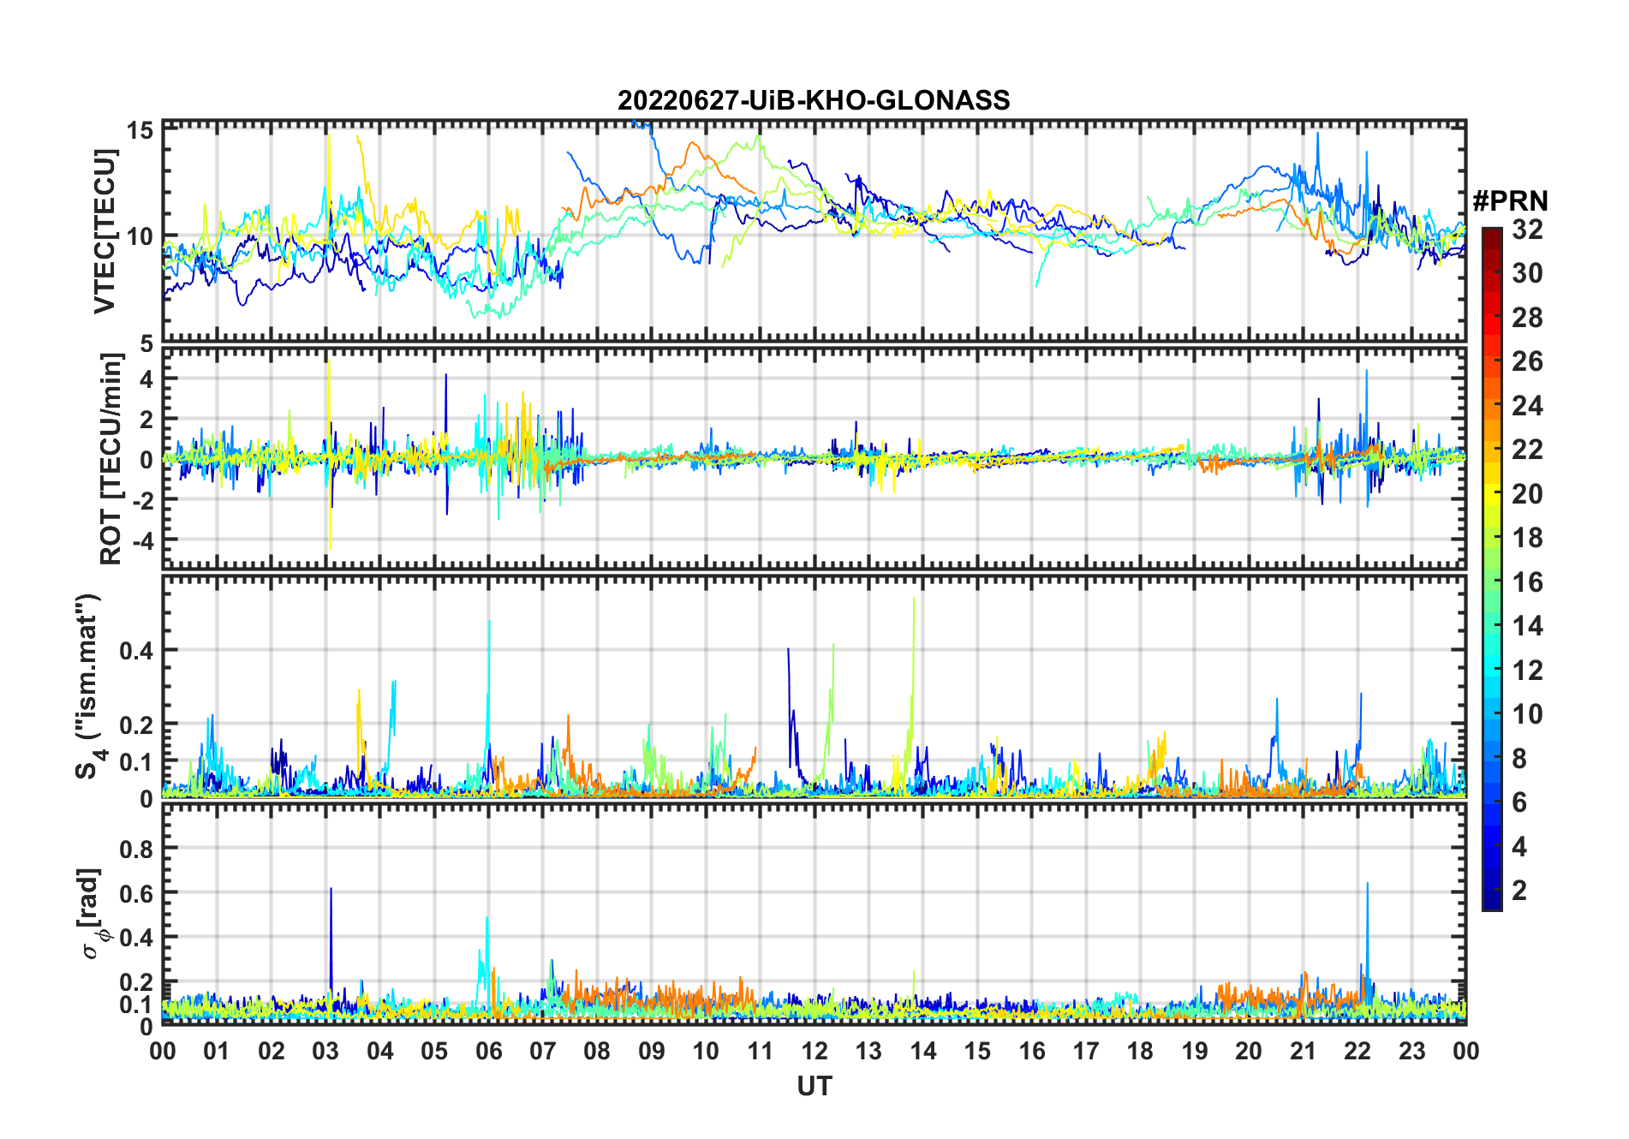Screen dimensions: 1629x1139
Task: Click x-axis tick label 06
Action: (x=488, y=1051)
